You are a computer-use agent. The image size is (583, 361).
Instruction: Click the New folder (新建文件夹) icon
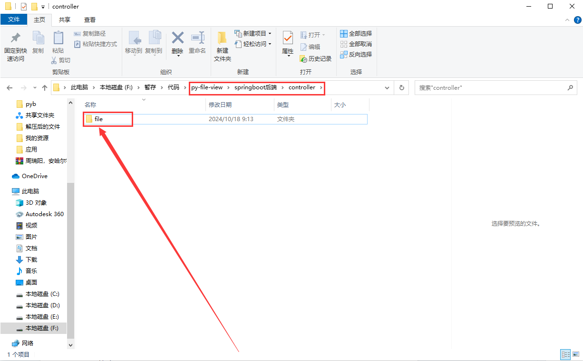pos(222,38)
